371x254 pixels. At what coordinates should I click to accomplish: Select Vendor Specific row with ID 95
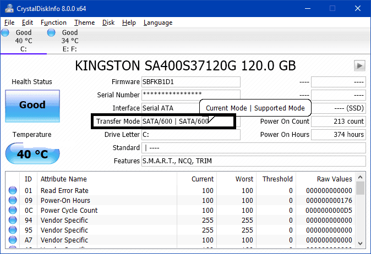click(64, 230)
